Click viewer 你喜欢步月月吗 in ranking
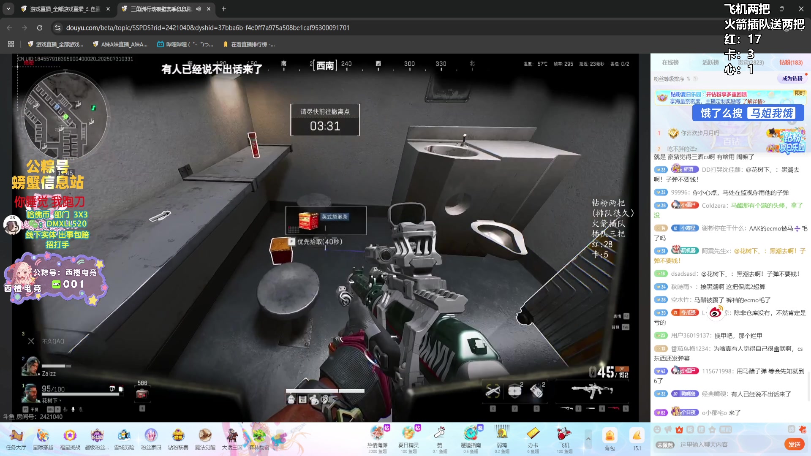Screen dimensions: 811x456 pyautogui.click(x=700, y=133)
